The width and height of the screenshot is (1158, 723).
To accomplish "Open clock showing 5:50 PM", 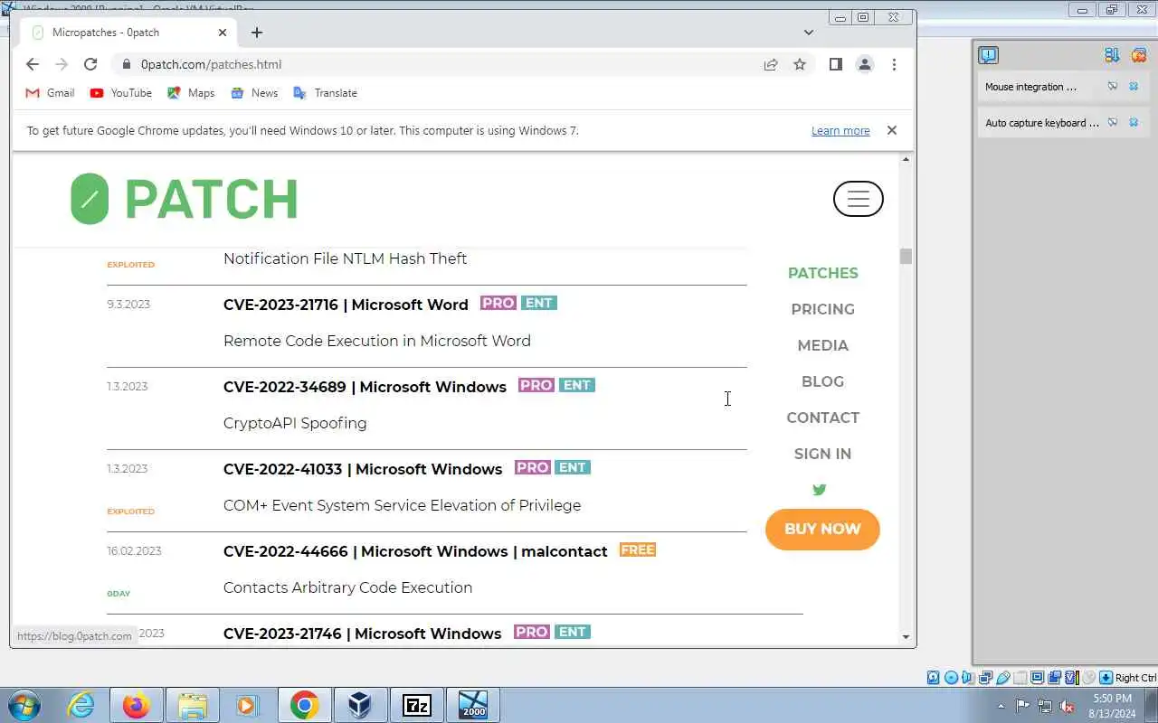I will [x=1112, y=706].
